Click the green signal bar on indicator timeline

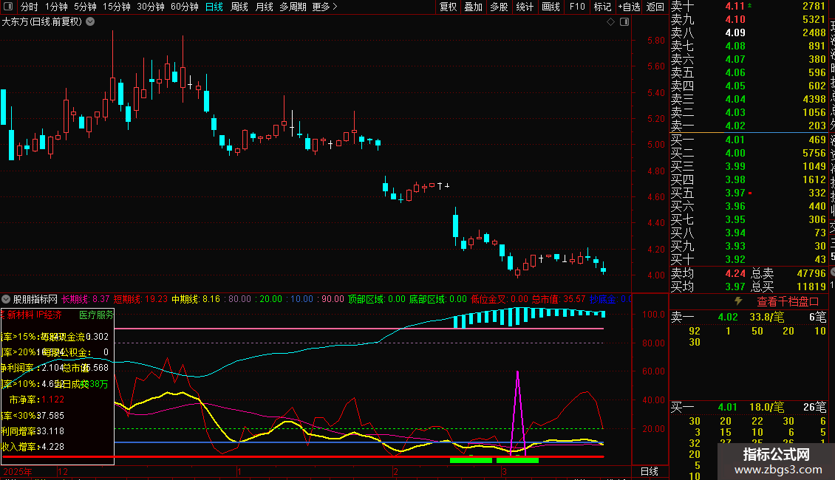pos(471,460)
